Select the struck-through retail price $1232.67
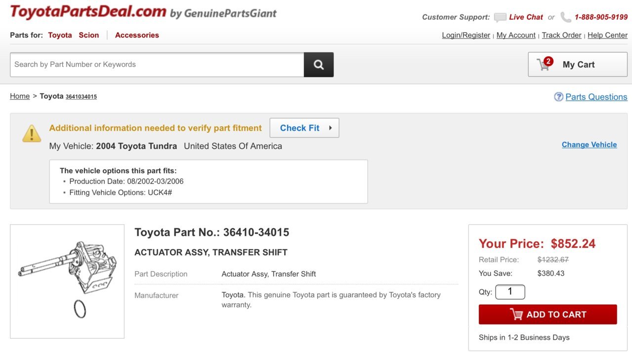This screenshot has height=353, width=632. point(553,260)
